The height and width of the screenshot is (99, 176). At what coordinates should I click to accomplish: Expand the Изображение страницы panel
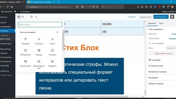coord(161,72)
